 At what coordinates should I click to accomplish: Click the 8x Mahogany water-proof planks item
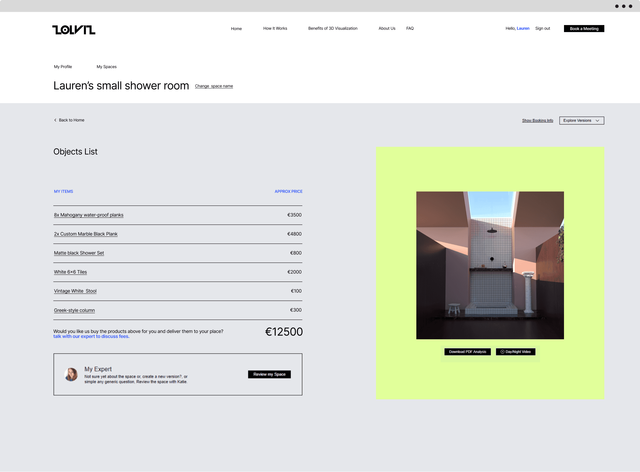[89, 215]
